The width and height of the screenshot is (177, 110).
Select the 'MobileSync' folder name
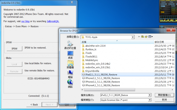[92, 60]
